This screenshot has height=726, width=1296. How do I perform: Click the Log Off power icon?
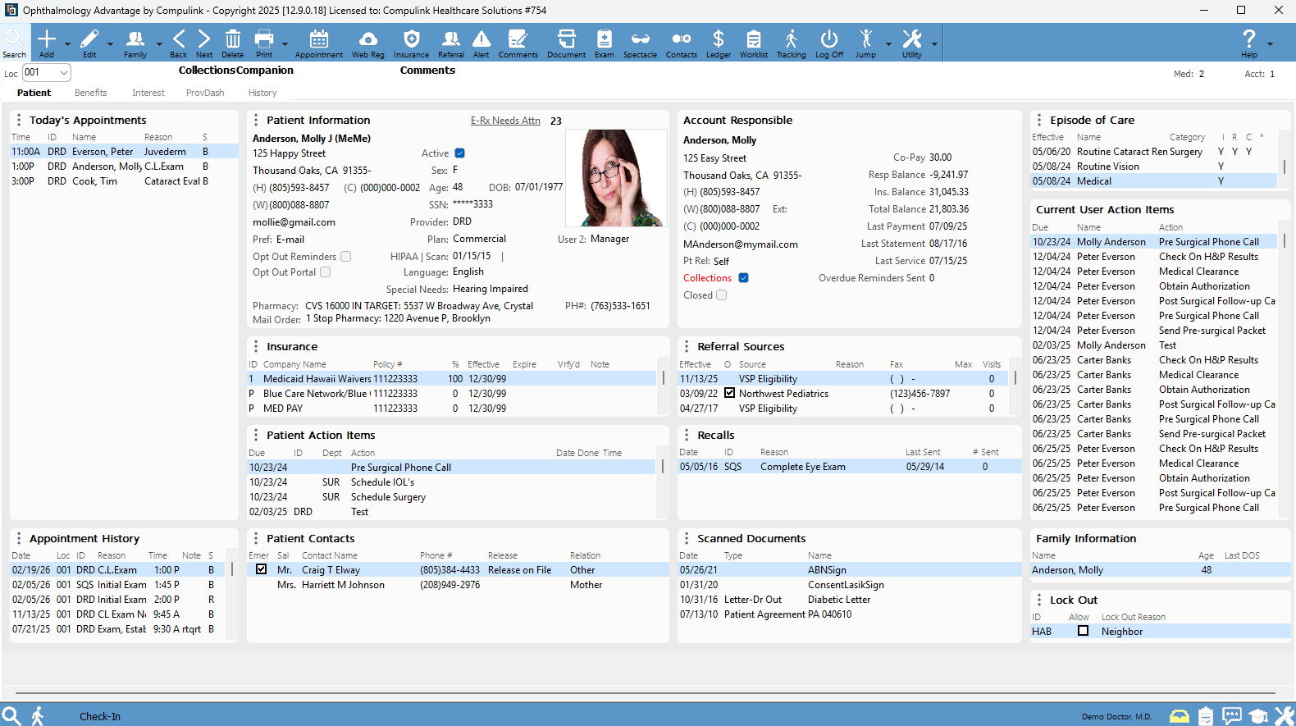(828, 43)
